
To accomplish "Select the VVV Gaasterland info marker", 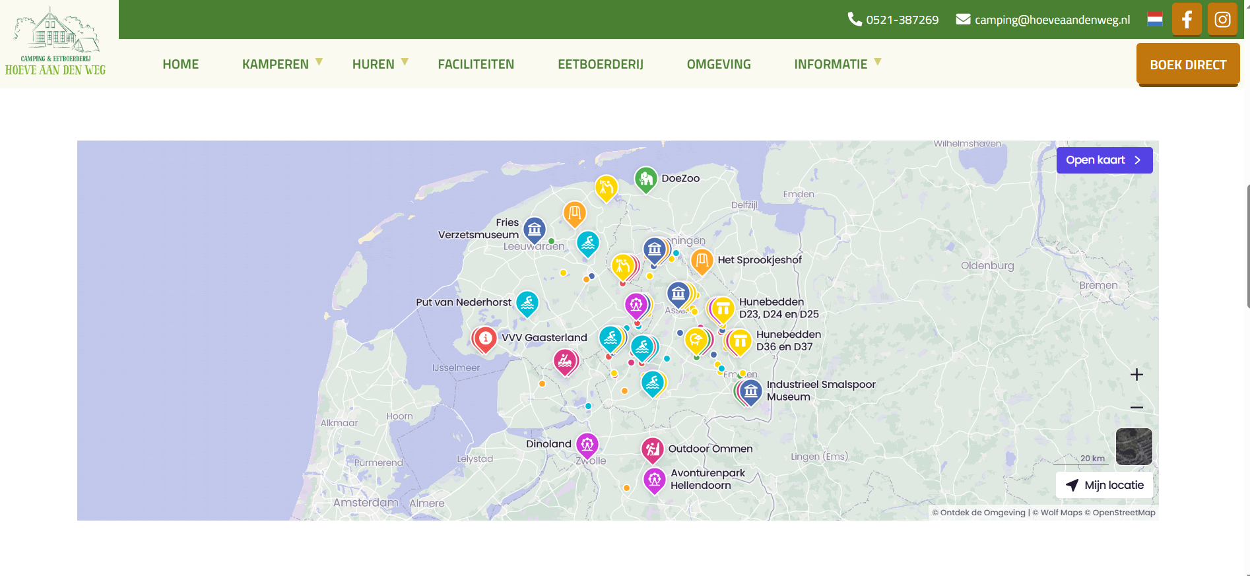I will tap(485, 338).
